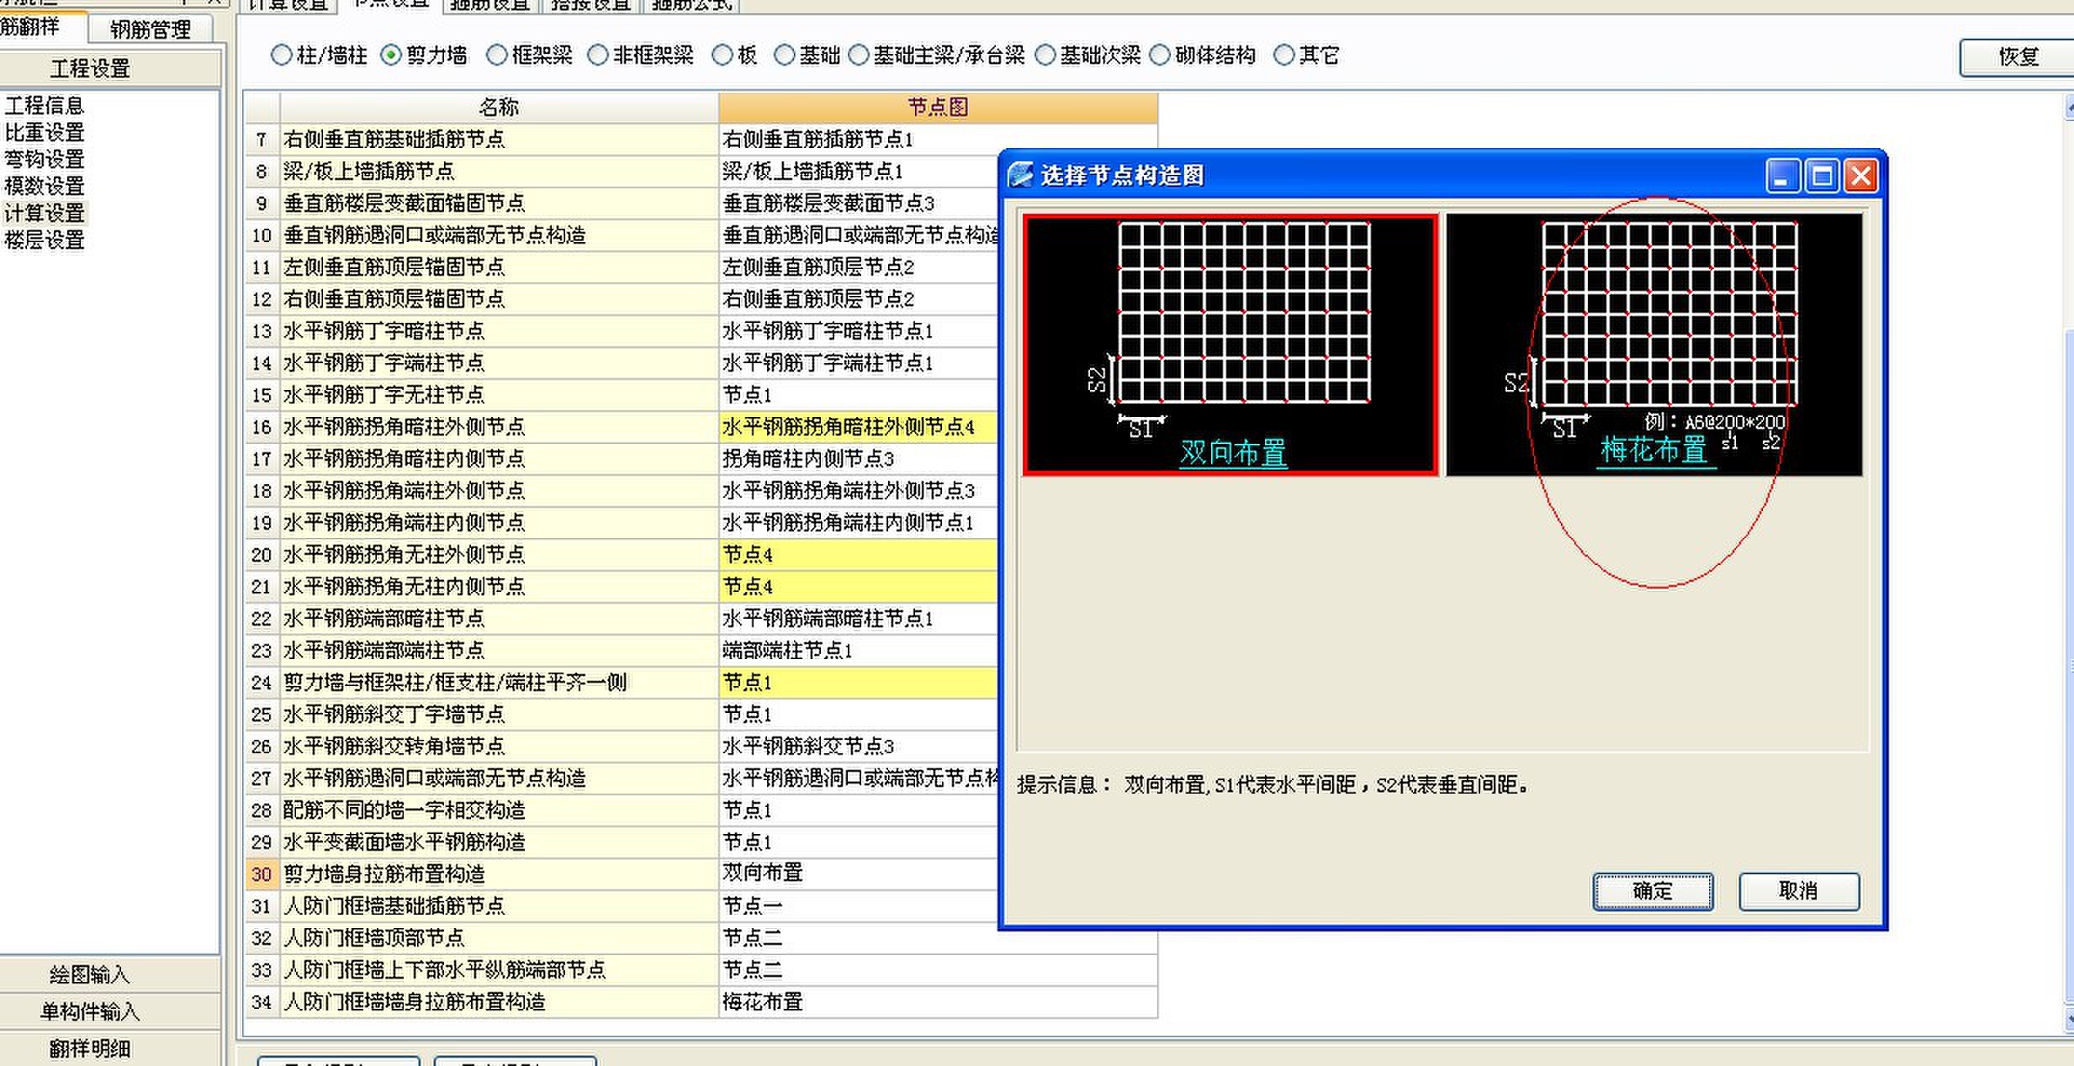Click the 双向布置 link label
Screen dimensions: 2074x1066
[x=1233, y=452]
